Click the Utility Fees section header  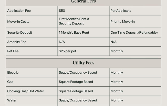[x=83, y=63]
